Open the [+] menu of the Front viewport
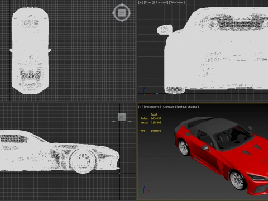This screenshot has width=268, height=201. 141,2
